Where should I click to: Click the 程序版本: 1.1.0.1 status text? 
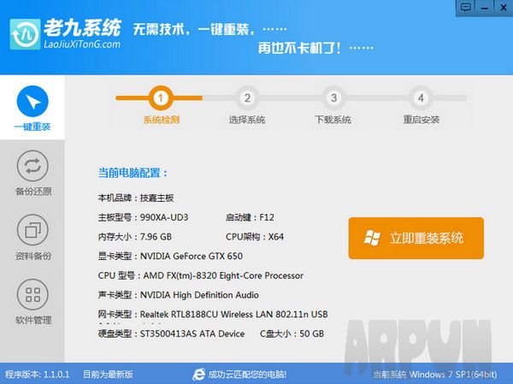38,375
